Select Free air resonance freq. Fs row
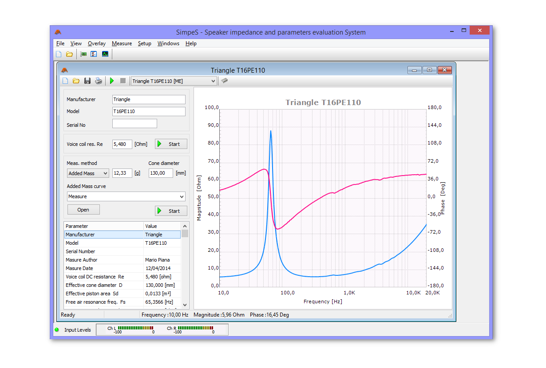This screenshot has height=368, width=546. pos(123,302)
